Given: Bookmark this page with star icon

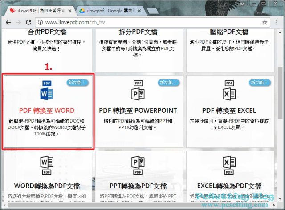Looking at the screenshot, I should (x=265, y=22).
